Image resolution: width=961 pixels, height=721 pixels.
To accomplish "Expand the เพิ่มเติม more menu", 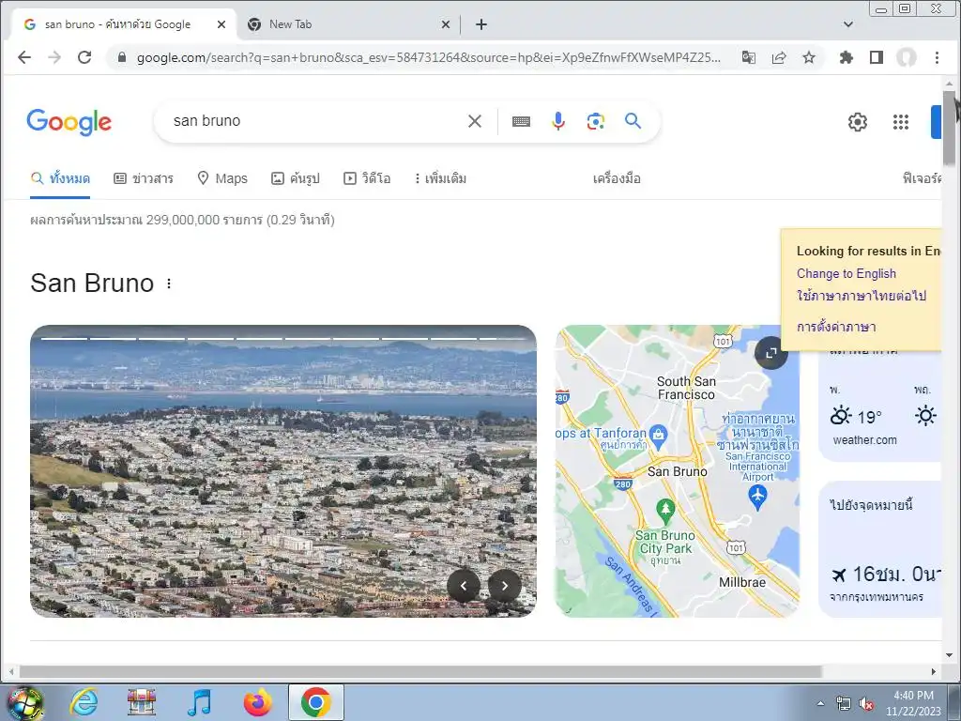I will pyautogui.click(x=440, y=178).
